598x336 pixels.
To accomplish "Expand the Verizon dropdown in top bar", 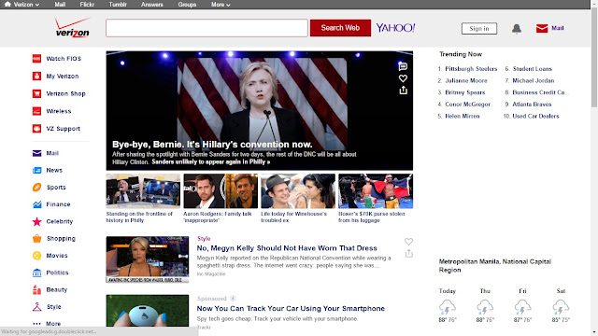I will [26, 5].
